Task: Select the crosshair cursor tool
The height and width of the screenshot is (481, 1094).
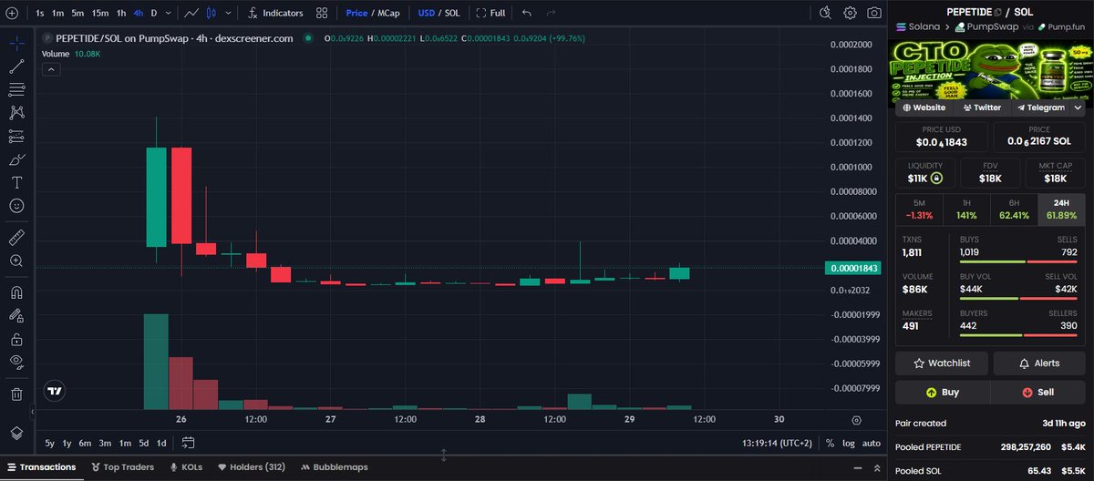Action: click(x=16, y=43)
